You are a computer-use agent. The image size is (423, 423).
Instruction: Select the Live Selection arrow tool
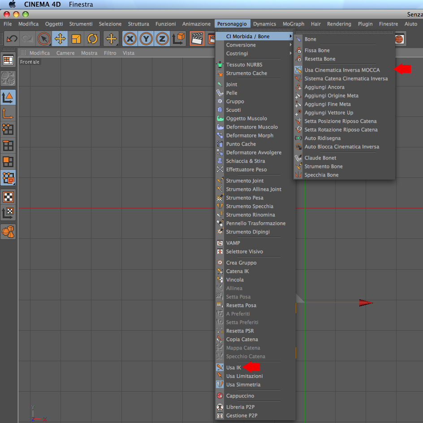44,39
